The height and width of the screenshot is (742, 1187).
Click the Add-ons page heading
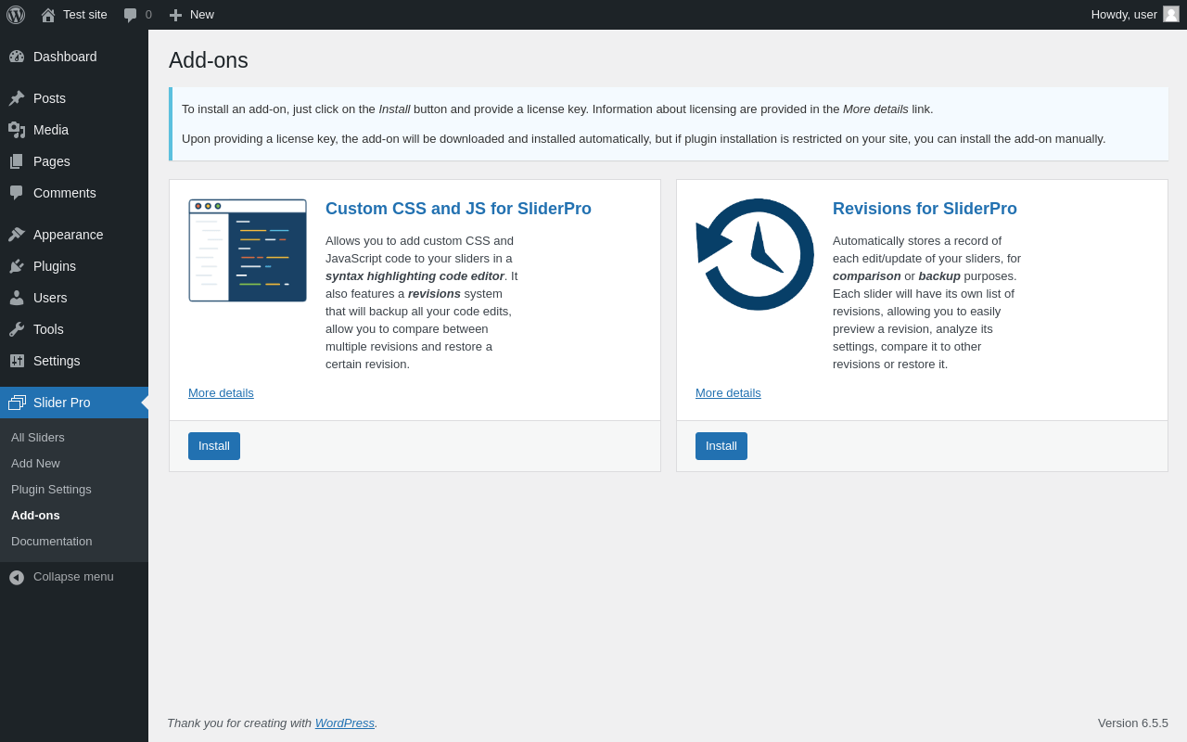209,60
